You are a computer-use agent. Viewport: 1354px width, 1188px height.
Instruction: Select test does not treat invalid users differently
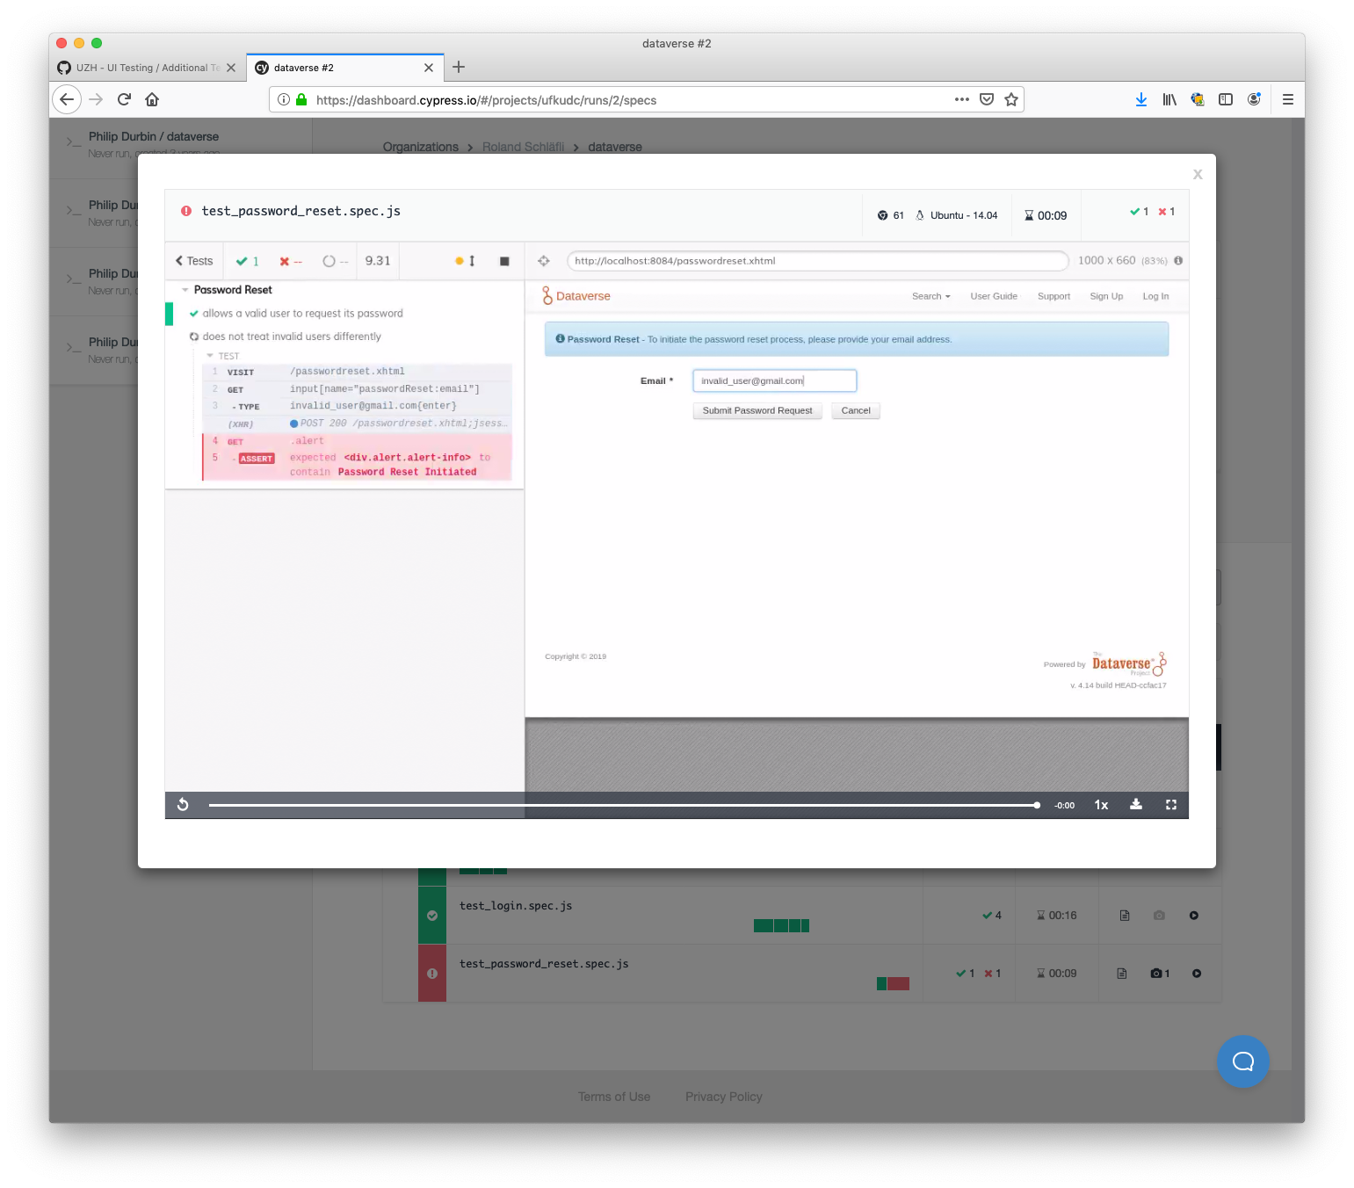[x=292, y=337]
